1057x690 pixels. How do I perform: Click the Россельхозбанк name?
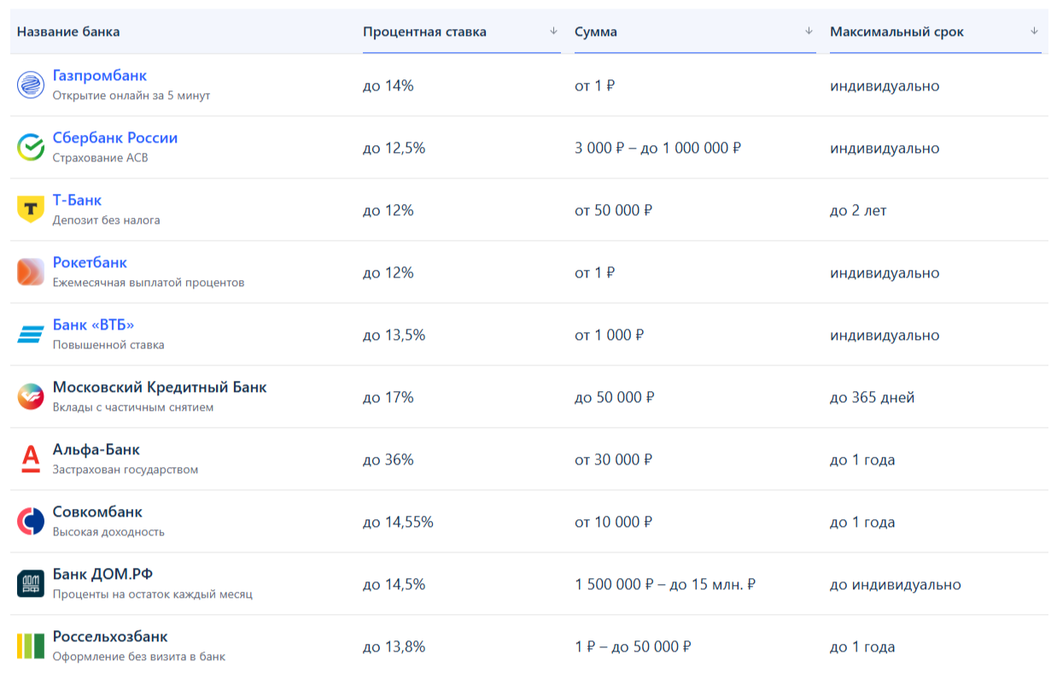click(x=110, y=637)
